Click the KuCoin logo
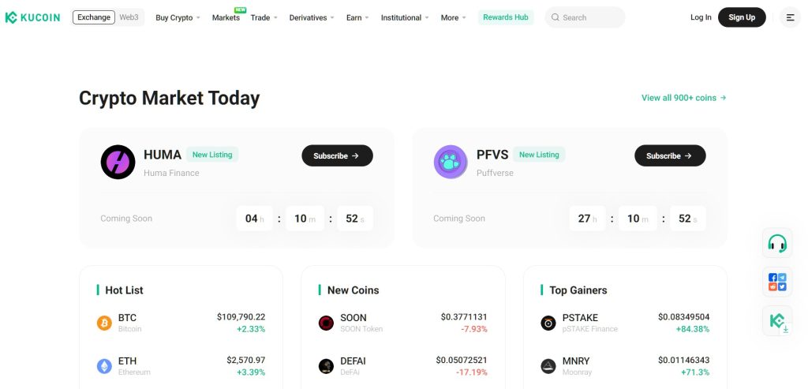 [x=32, y=17]
